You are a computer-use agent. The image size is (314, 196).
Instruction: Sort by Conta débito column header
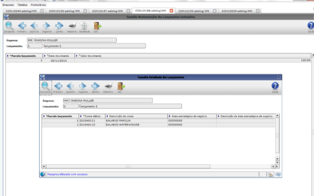click(92, 116)
